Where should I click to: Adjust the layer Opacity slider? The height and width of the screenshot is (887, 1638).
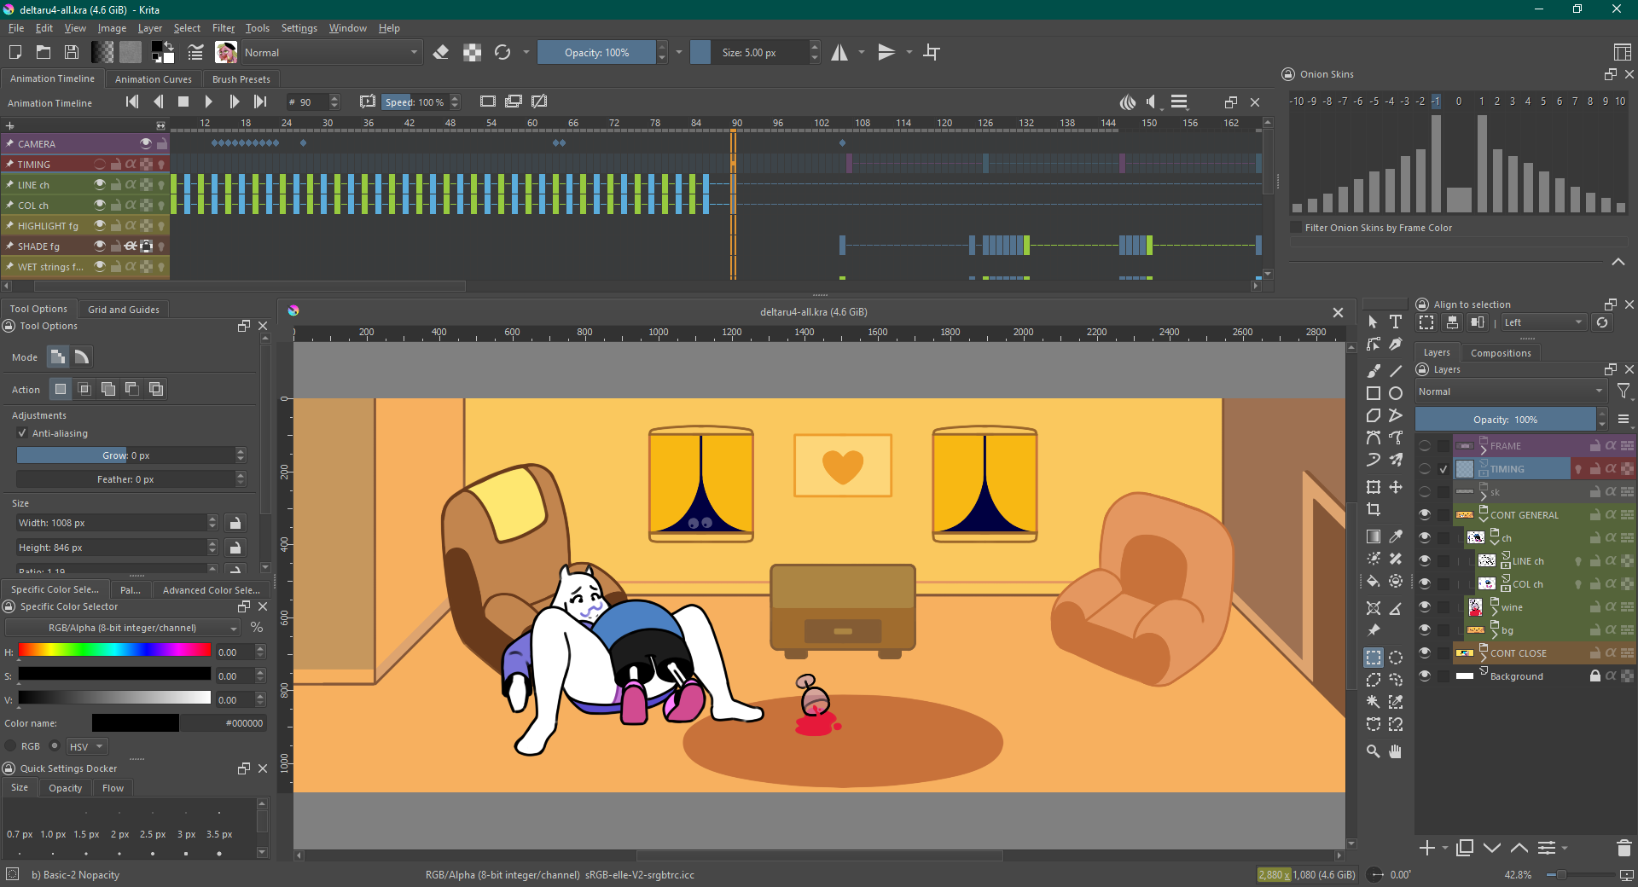1506,420
